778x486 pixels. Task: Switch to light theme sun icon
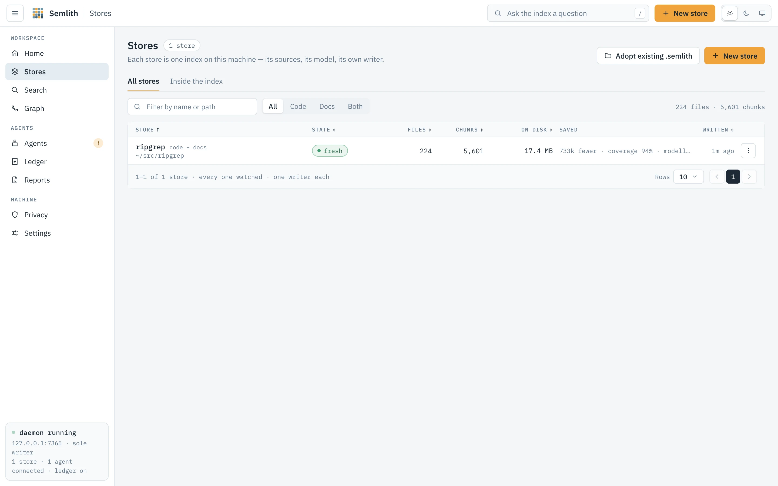coord(730,13)
